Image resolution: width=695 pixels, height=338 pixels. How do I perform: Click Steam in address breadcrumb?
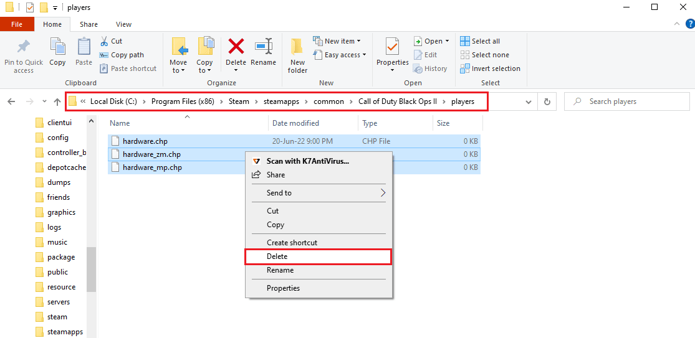coord(239,101)
